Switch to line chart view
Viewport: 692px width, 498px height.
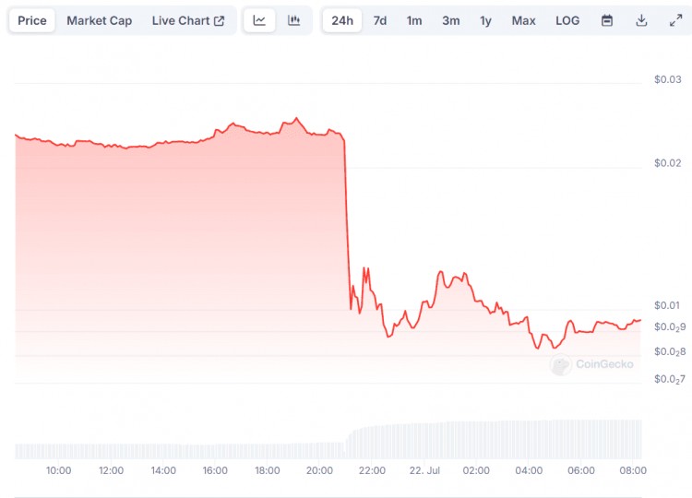click(259, 20)
